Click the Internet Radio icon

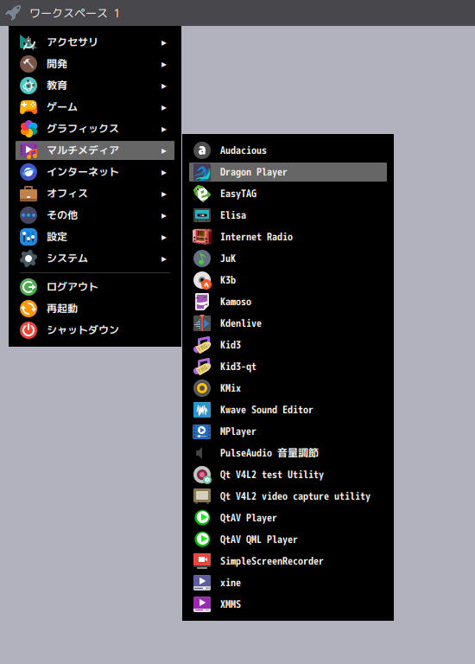coord(202,237)
